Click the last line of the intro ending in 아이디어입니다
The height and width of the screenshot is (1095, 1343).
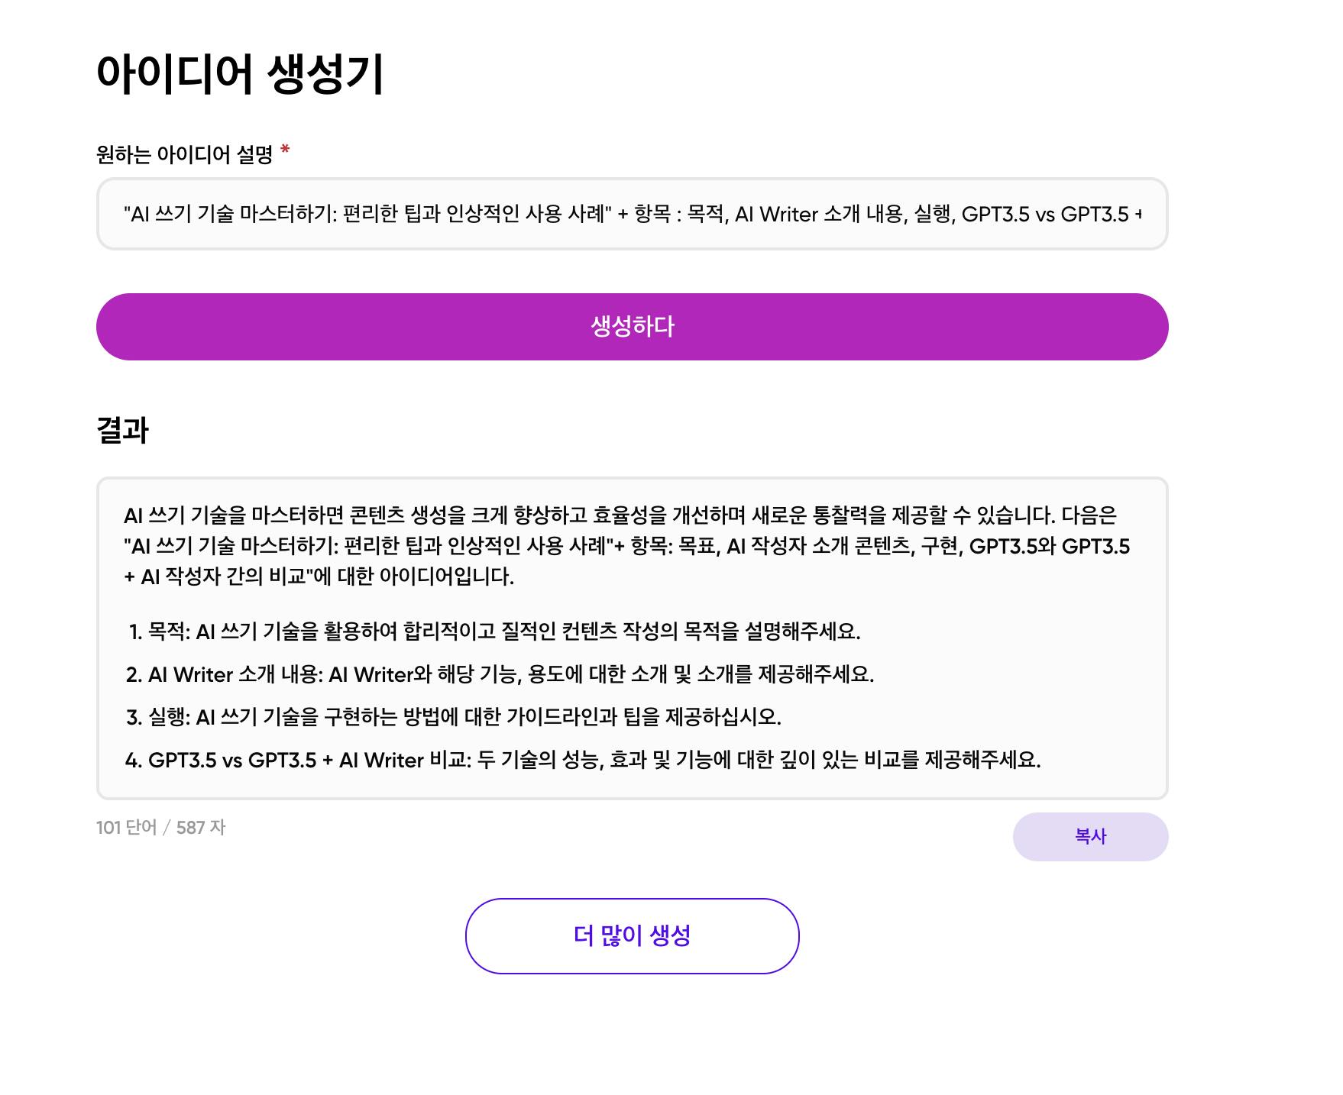tap(319, 577)
